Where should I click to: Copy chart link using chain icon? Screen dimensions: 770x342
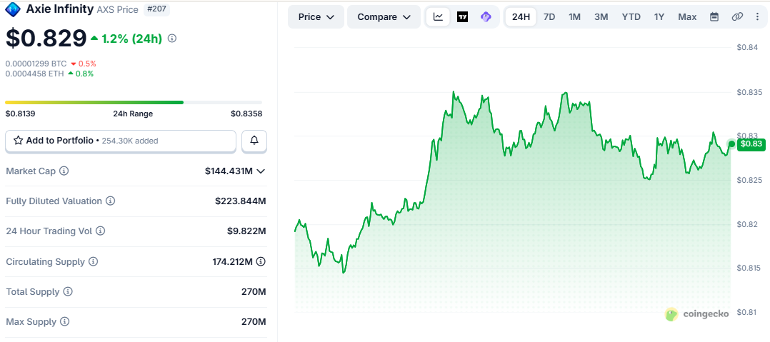pyautogui.click(x=737, y=16)
